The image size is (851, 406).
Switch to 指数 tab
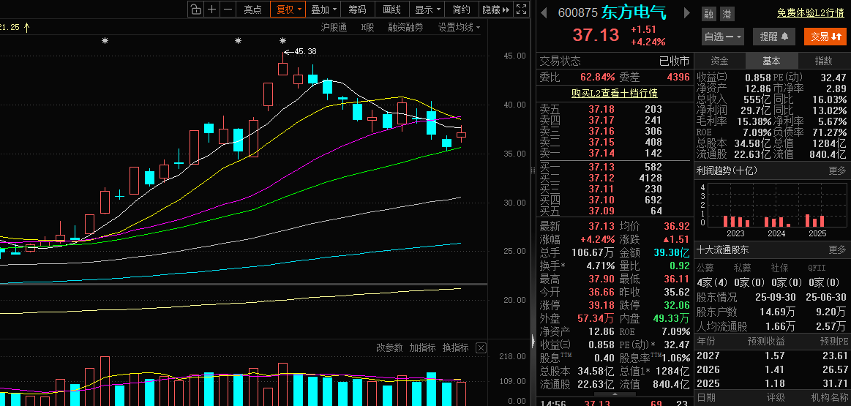[x=823, y=61]
